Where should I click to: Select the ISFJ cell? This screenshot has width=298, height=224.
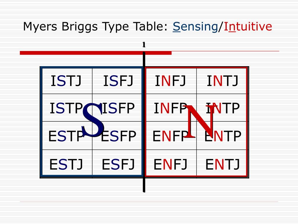pos(117,81)
